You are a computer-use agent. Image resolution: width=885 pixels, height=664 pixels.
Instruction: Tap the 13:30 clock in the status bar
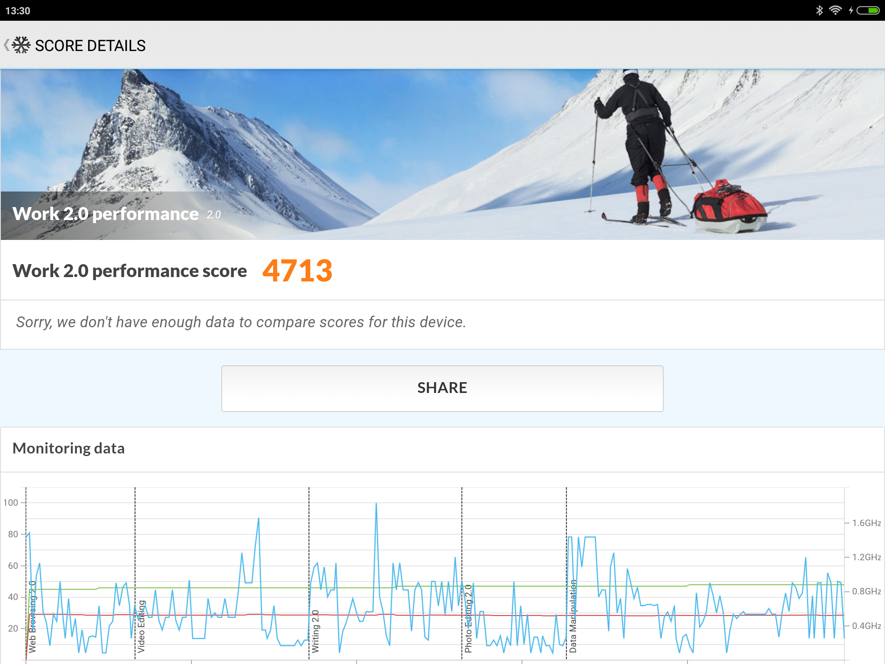click(x=18, y=11)
